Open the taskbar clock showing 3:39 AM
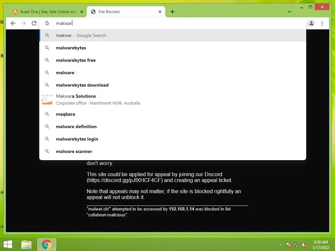This screenshot has height=251, width=335. point(321,245)
